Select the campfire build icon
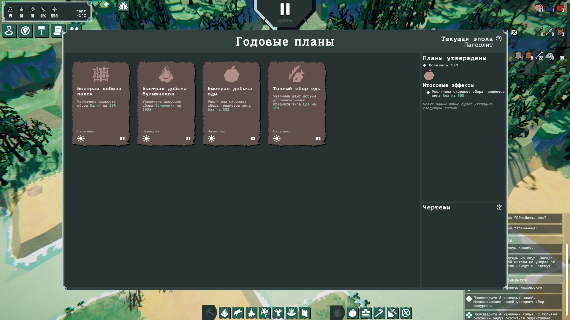Viewport: 570px width, 320px height. point(225,313)
